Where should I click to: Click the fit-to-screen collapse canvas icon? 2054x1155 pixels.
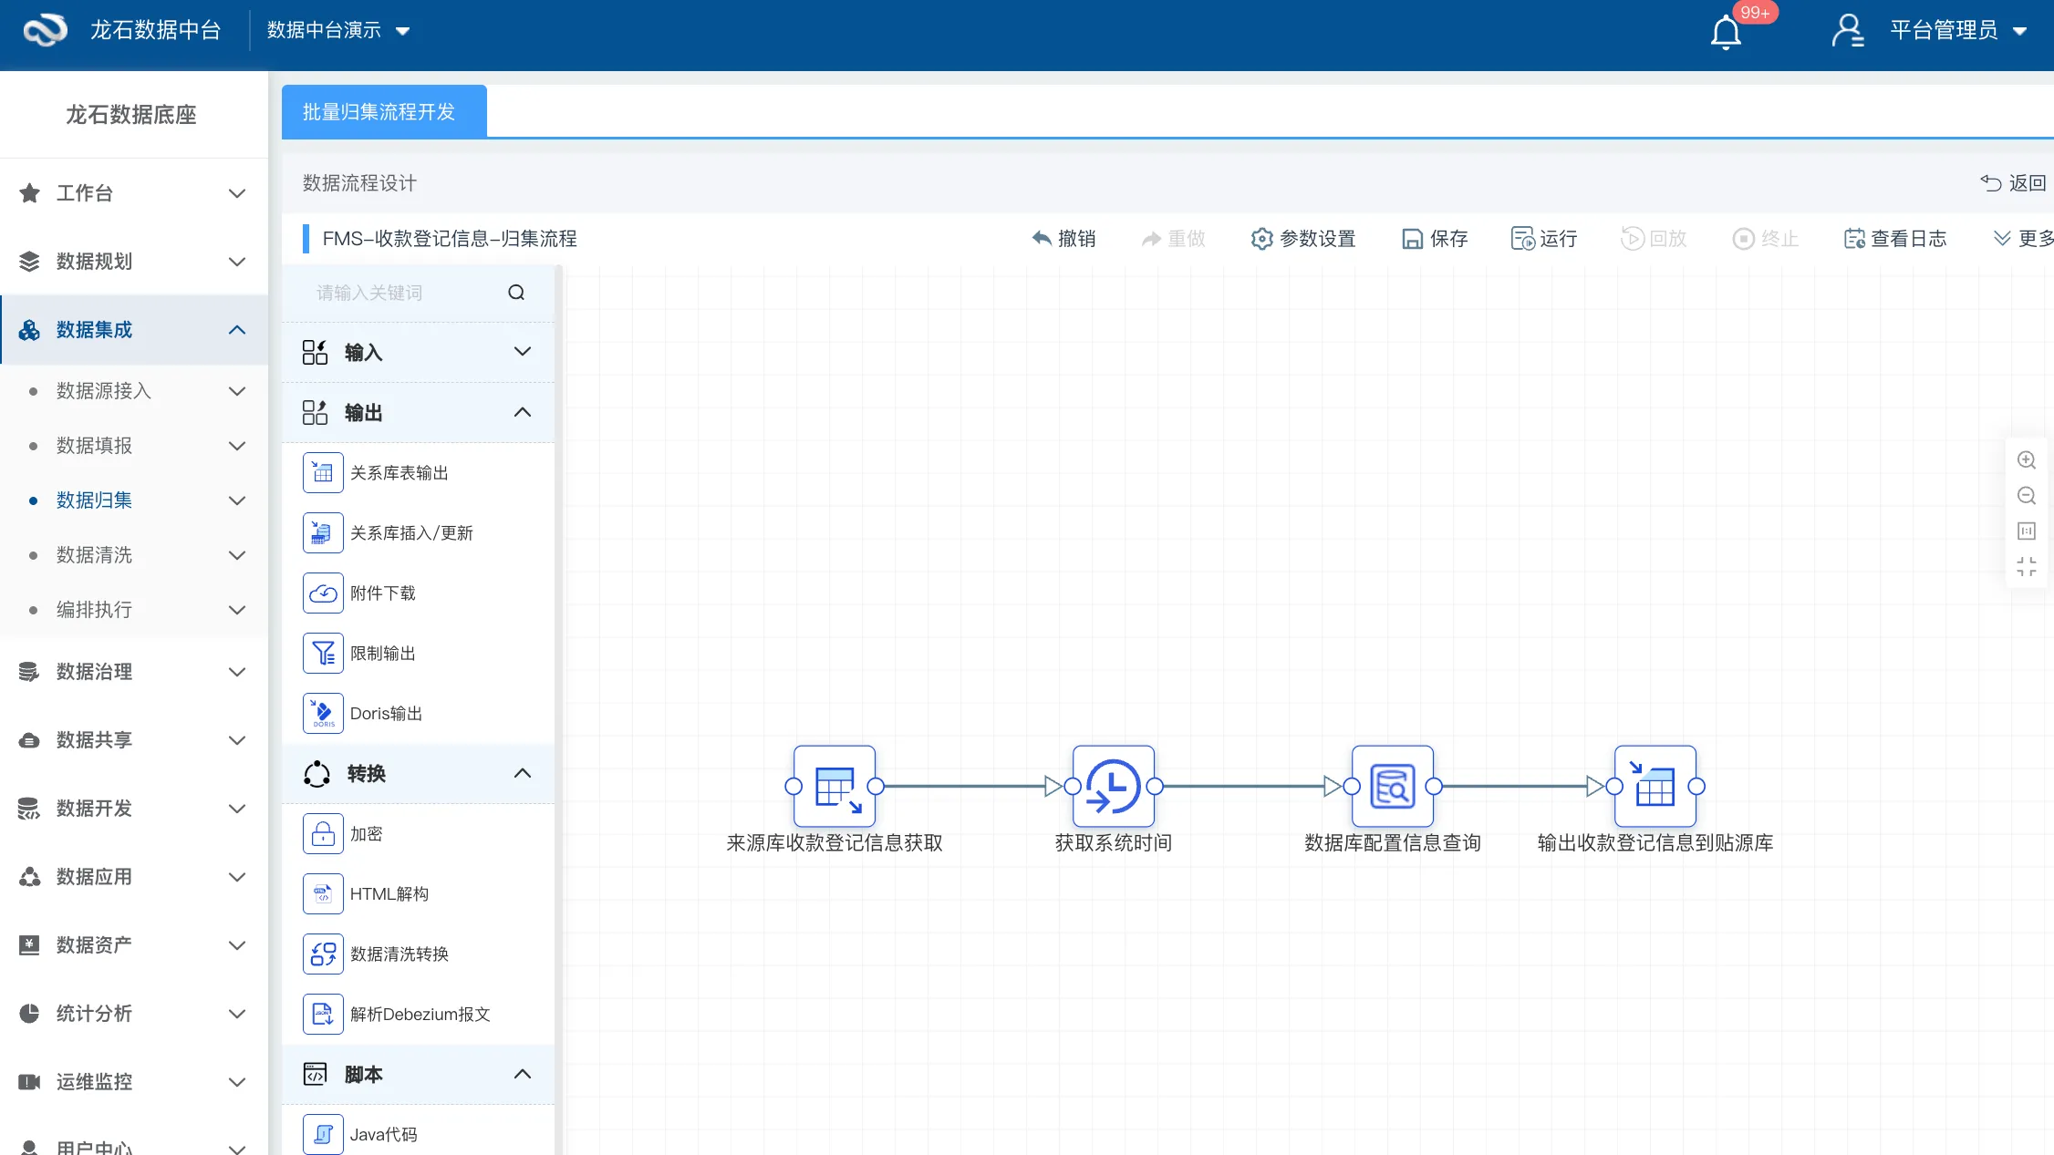(2026, 567)
